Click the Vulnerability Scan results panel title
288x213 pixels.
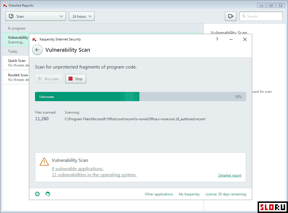[x=70, y=160]
